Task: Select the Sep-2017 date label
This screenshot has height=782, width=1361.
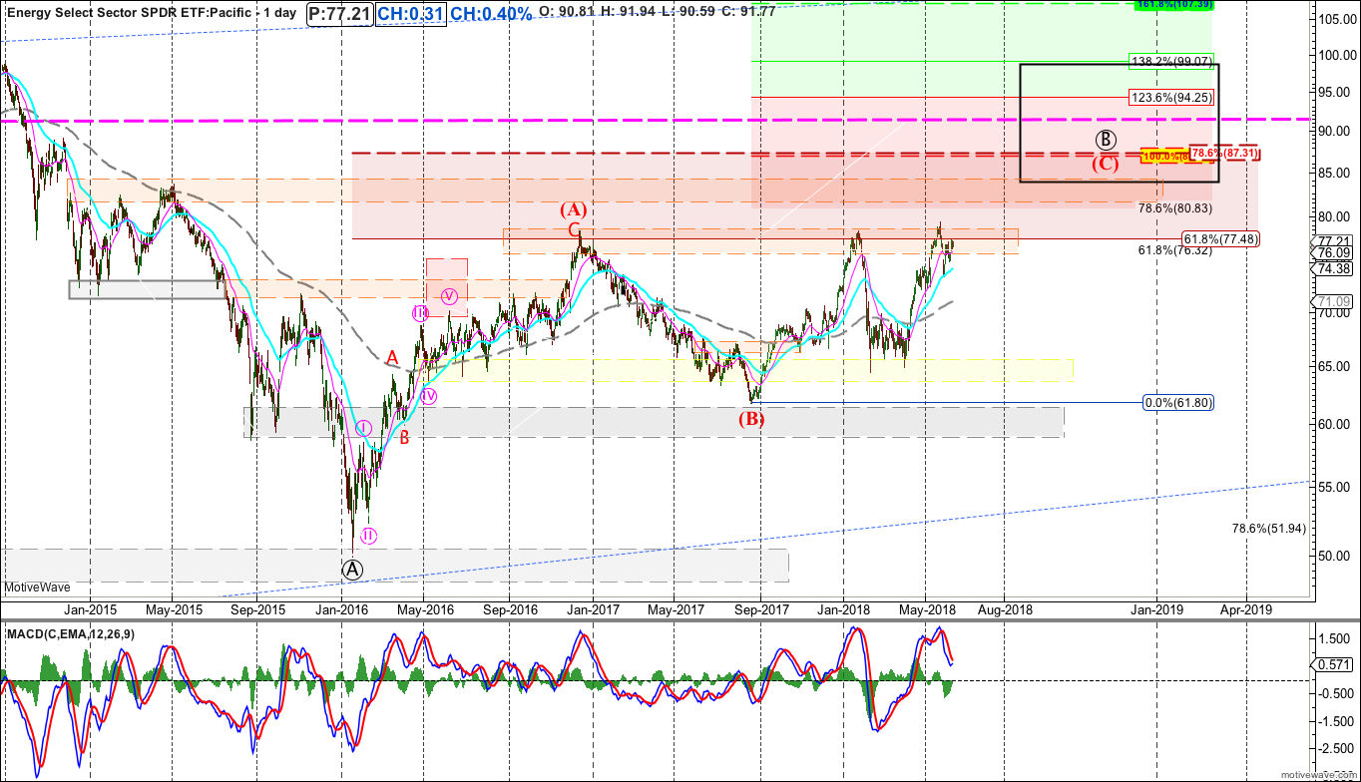Action: point(760,608)
